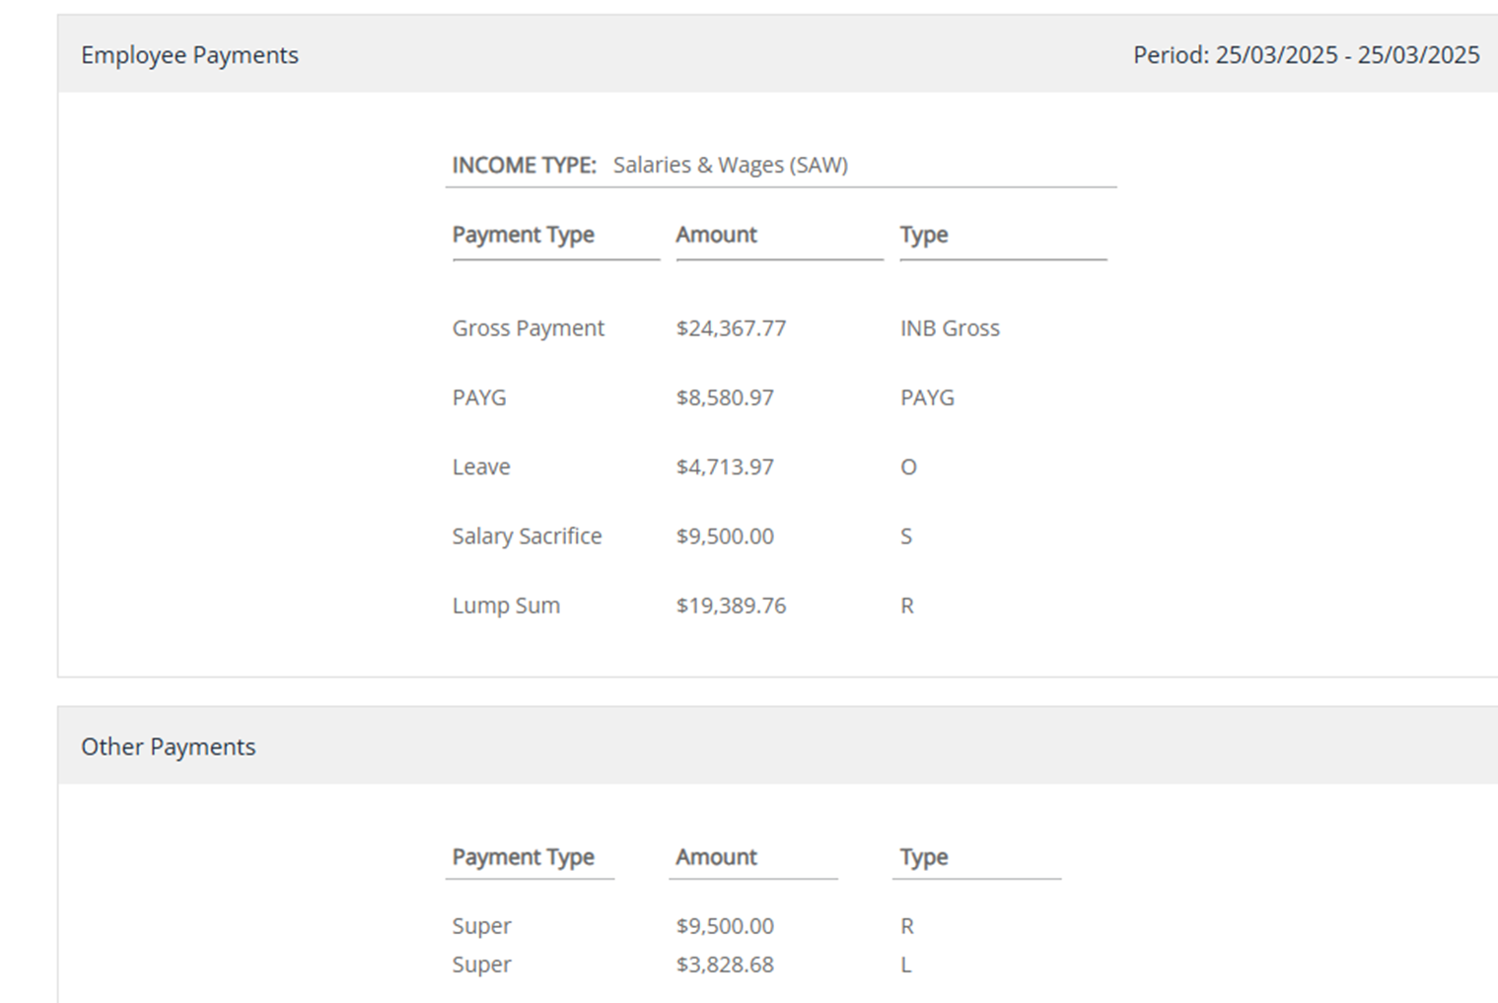Click the R type code for Lump Sum
Screen dimensions: 1498x1003
pos(907,605)
